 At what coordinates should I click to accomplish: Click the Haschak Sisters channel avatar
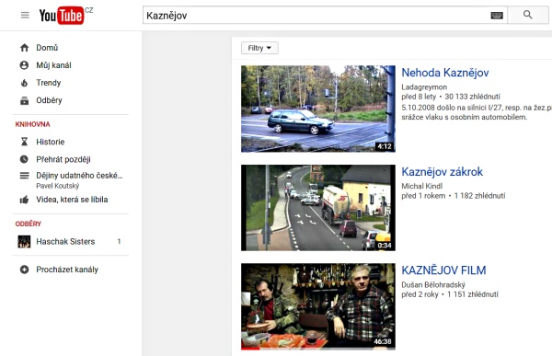pos(24,242)
